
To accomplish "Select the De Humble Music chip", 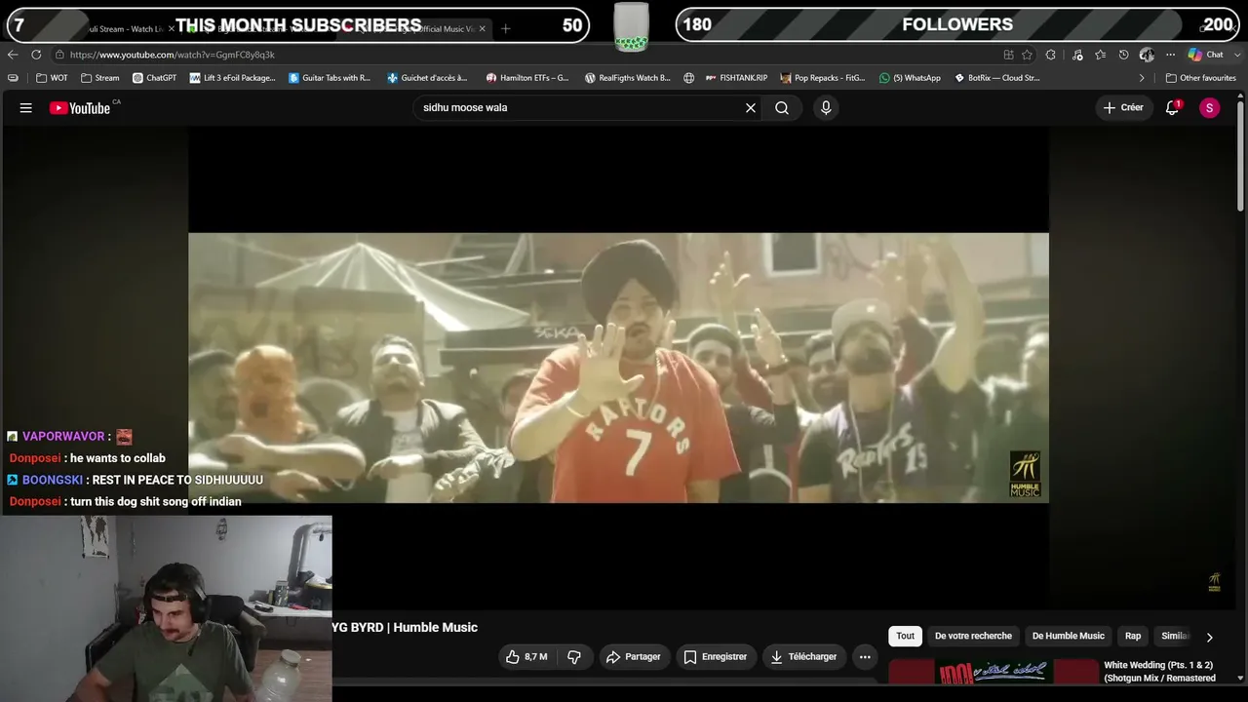I will click(x=1069, y=636).
